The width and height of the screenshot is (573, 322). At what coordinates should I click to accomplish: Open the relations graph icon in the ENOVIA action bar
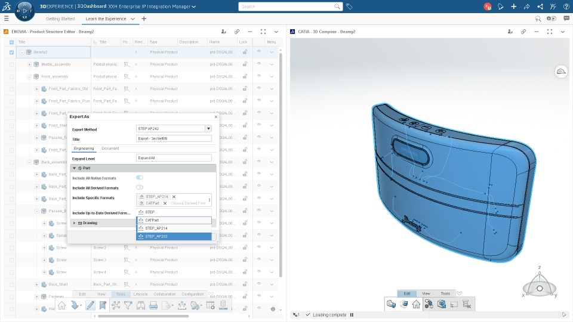(x=116, y=305)
